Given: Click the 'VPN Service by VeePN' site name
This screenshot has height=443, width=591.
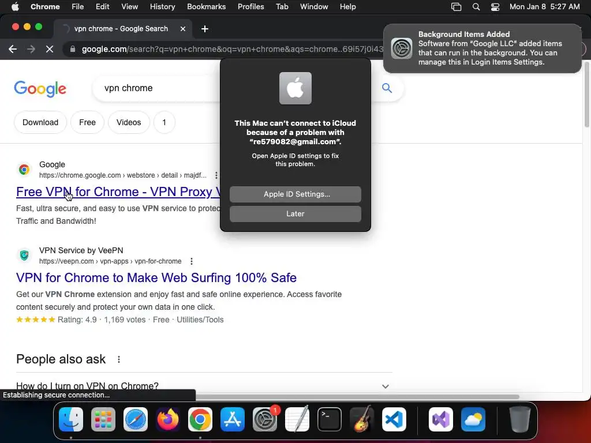Looking at the screenshot, I should (x=81, y=250).
